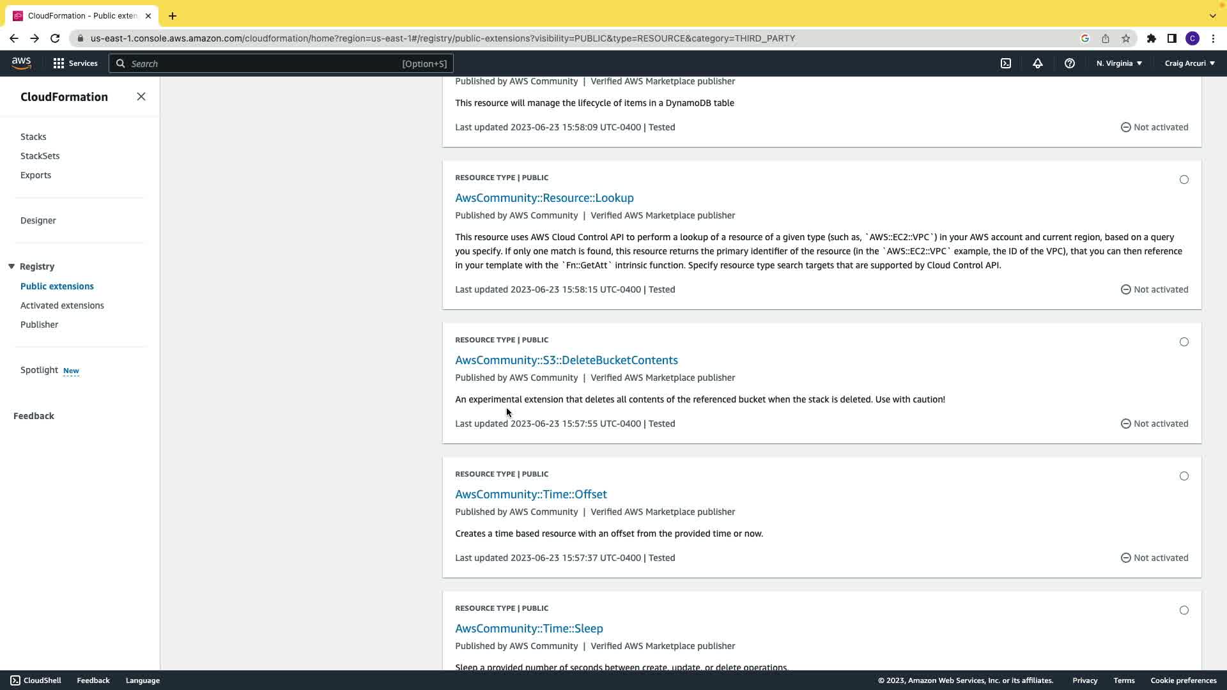
Task: Click the help question mark icon
Action: [x=1069, y=63]
